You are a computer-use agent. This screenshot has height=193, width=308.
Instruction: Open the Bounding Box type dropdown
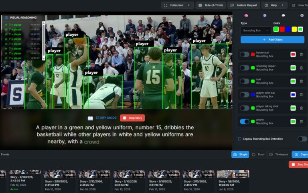point(256,30)
